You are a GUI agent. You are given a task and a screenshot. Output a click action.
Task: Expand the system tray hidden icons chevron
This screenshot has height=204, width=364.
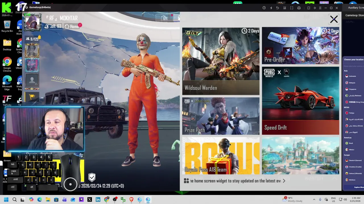tap(314, 199)
